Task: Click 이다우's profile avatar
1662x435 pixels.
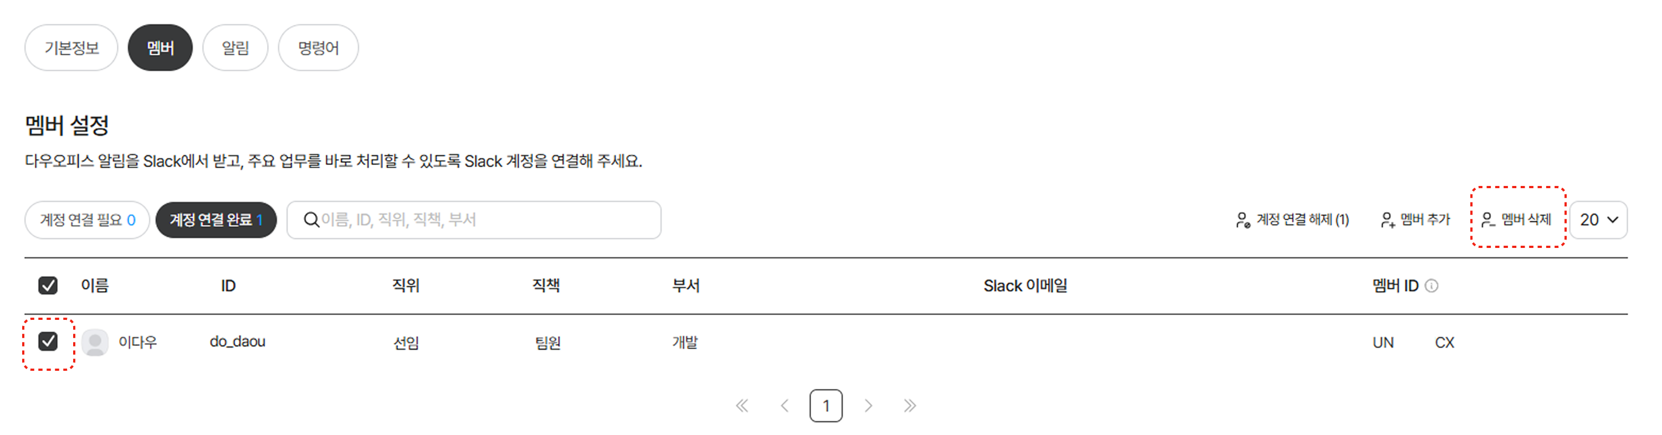Action: coord(95,342)
